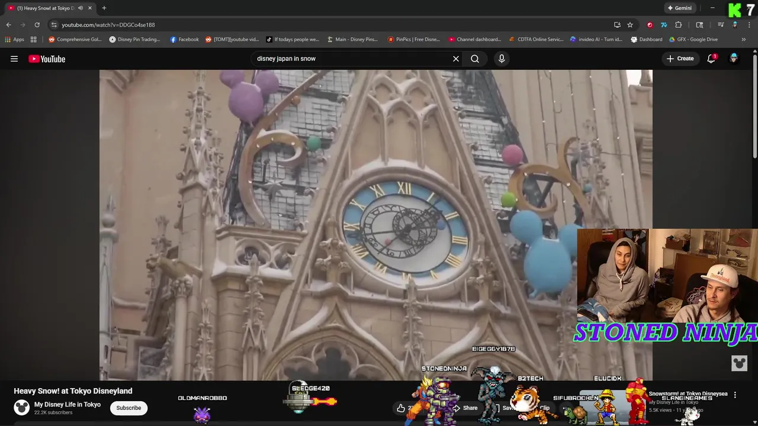
Task: Open the Chrome extensions puzzle icon
Action: click(x=679, y=25)
